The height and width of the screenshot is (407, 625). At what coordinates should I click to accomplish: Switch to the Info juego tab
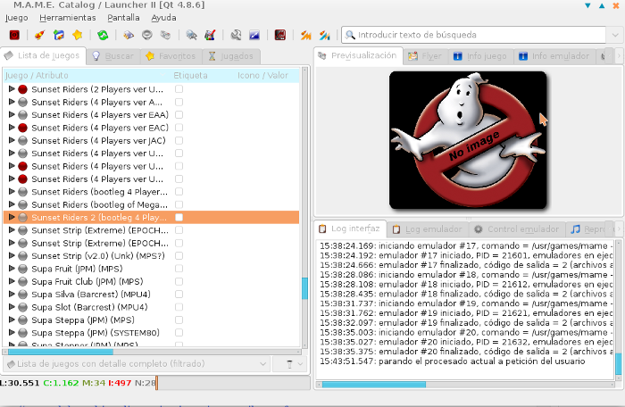(480, 56)
